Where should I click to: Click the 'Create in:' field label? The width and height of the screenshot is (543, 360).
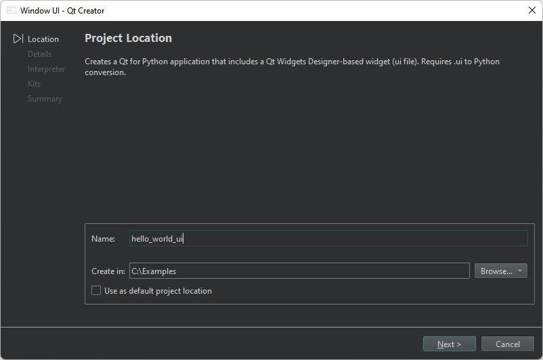tap(108, 271)
